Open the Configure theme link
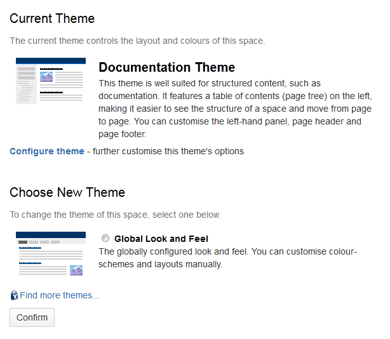Viewport: 390px width, 339px height. (x=47, y=151)
